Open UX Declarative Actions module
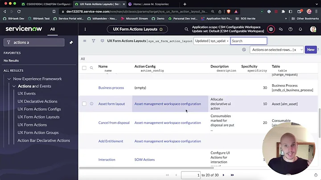Screen dimensions: 321x180 click(x=37, y=101)
